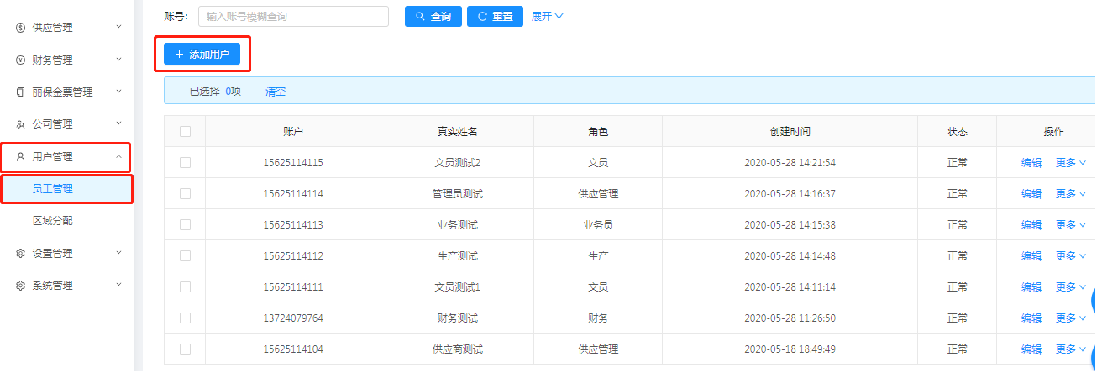
Task: Click the 设置管理 gear icon
Action: (20, 254)
